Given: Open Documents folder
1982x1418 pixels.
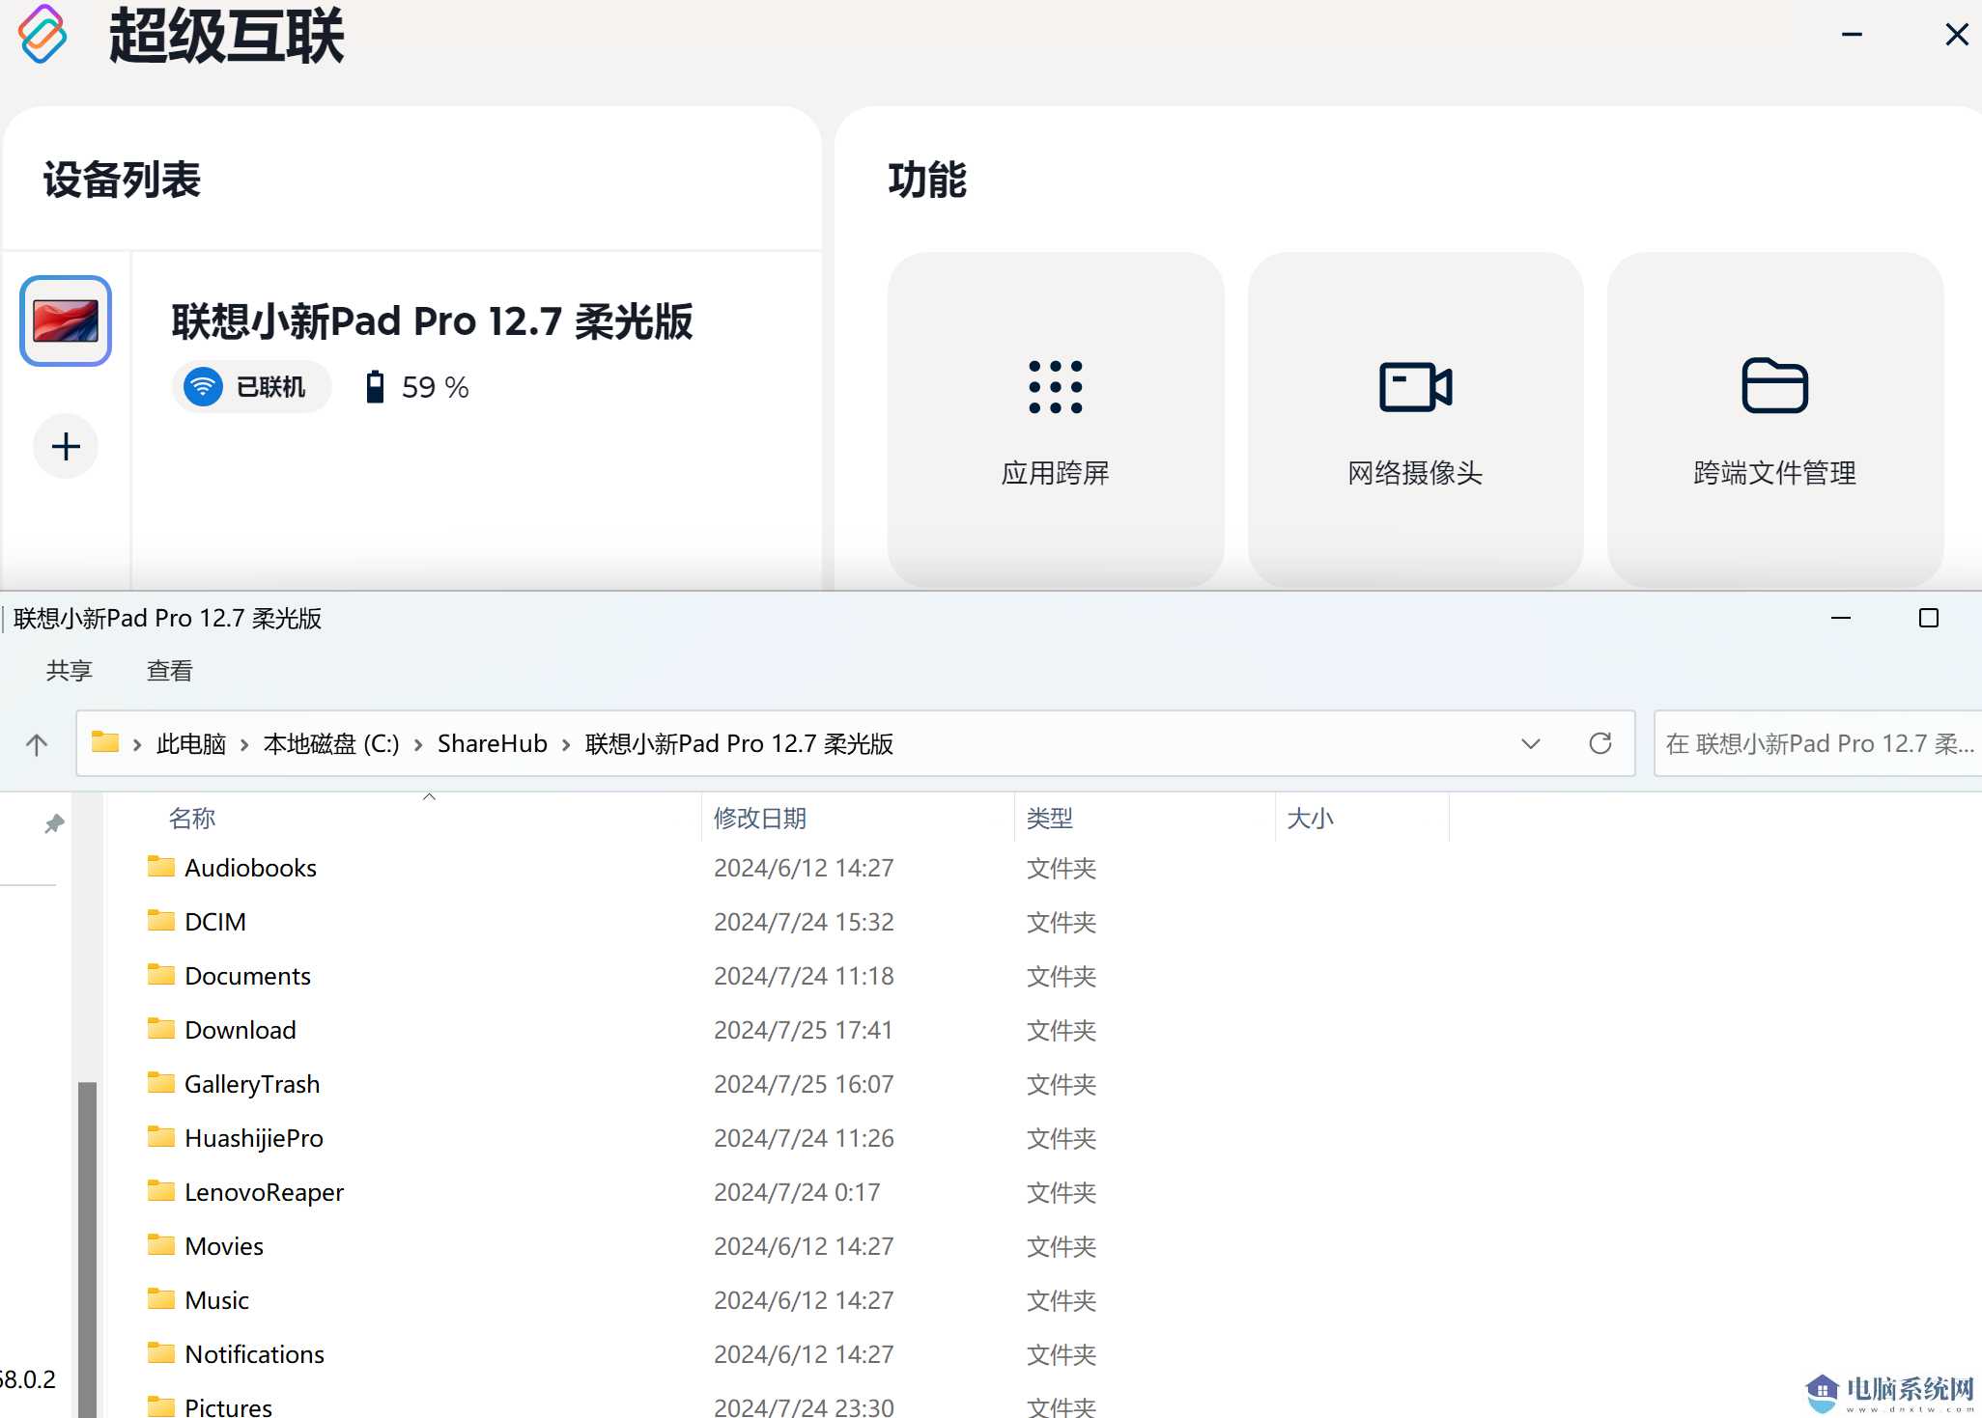Looking at the screenshot, I should point(245,976).
